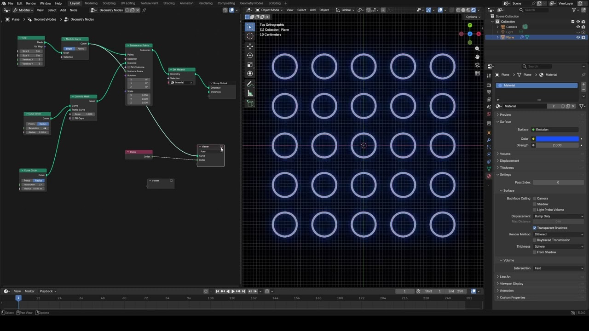Activate the Rotate tool in viewport toolbar

click(x=250, y=56)
